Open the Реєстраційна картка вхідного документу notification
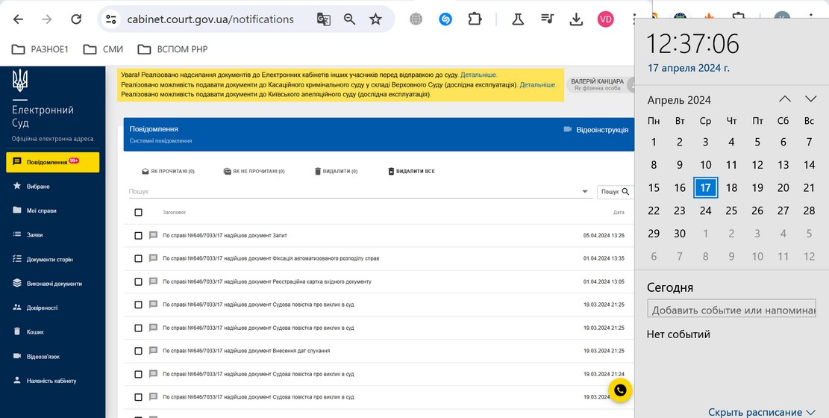Viewport: 829px width, 418px height. pyautogui.click(x=267, y=281)
